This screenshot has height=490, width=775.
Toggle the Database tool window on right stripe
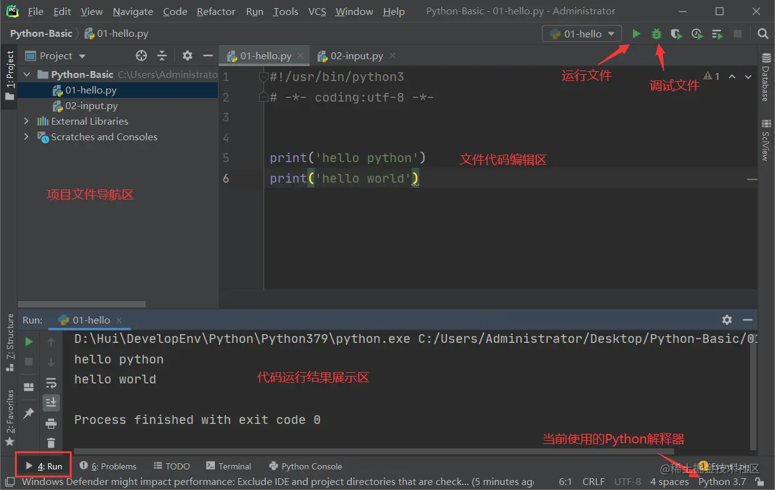point(766,77)
